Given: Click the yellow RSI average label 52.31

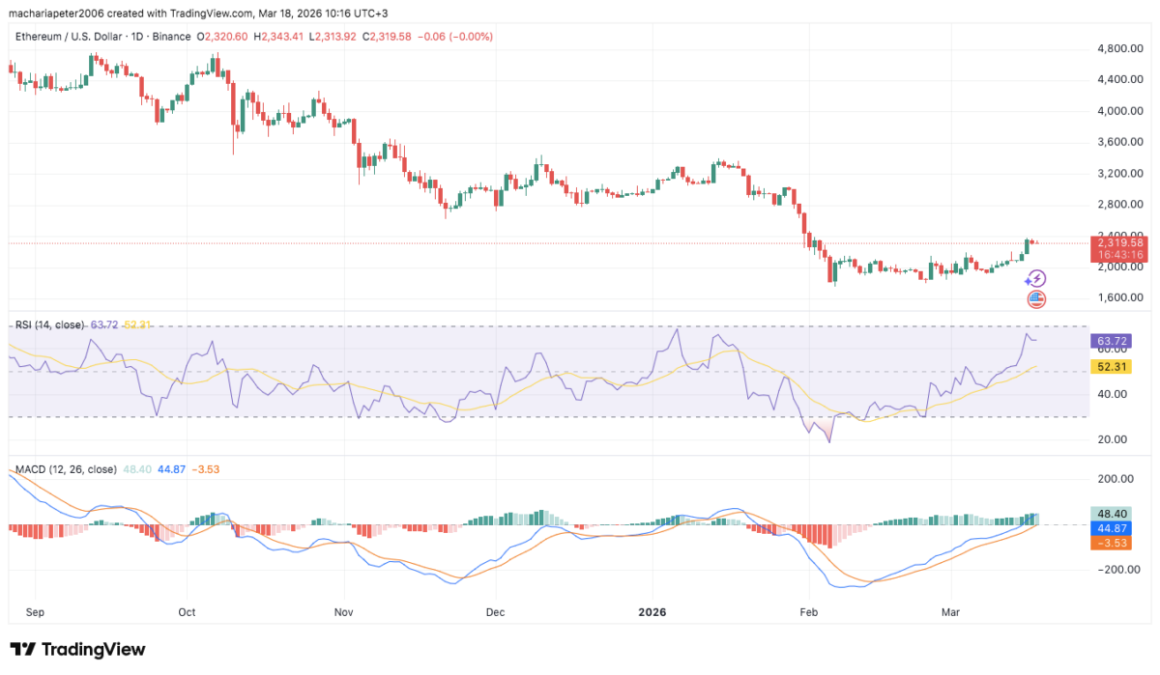Looking at the screenshot, I should tap(1110, 367).
